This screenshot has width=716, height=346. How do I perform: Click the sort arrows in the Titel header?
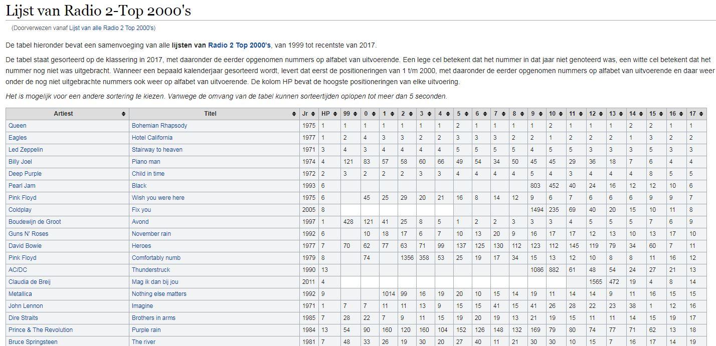tap(294, 114)
